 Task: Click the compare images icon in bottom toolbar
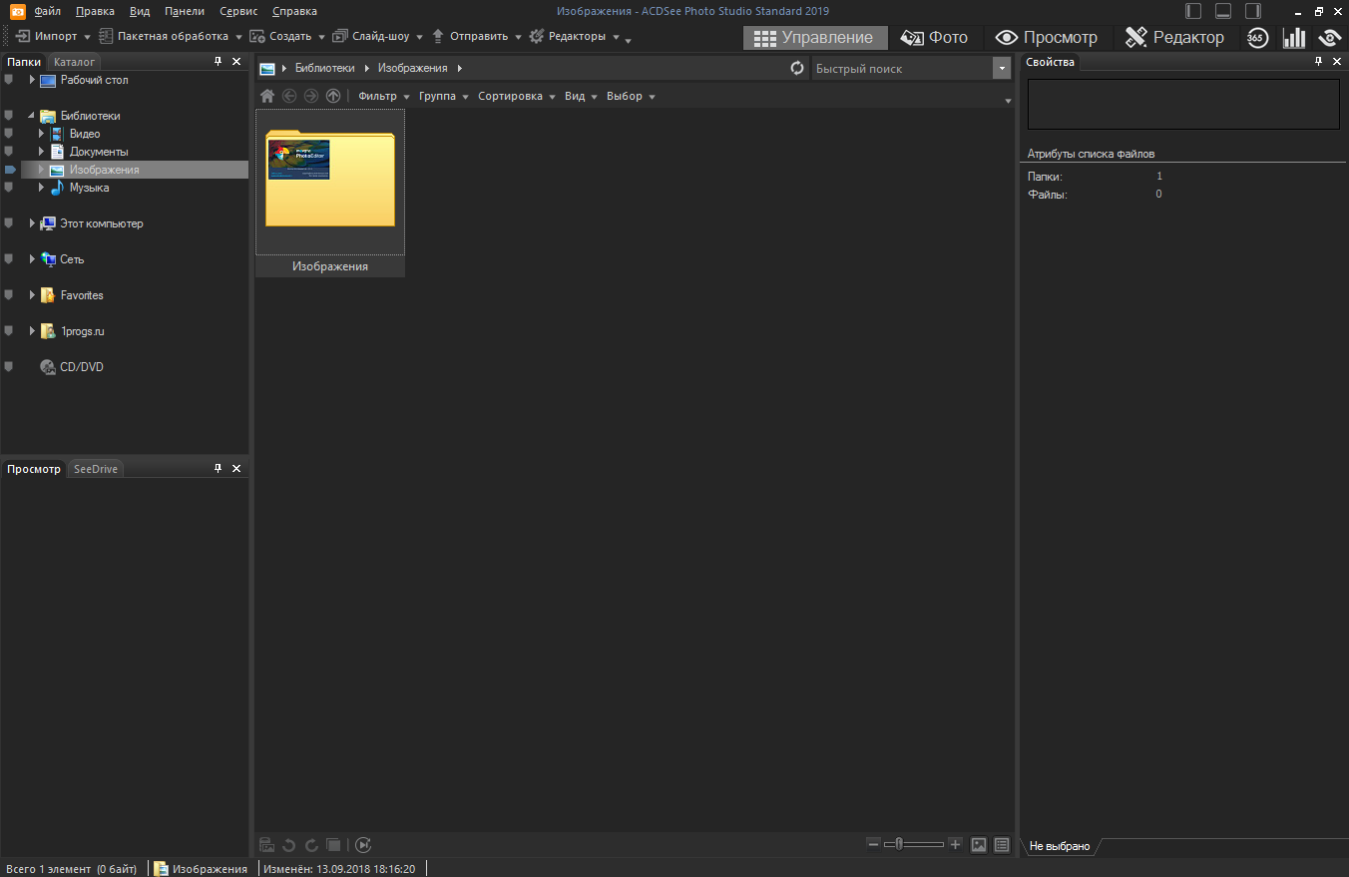click(333, 844)
